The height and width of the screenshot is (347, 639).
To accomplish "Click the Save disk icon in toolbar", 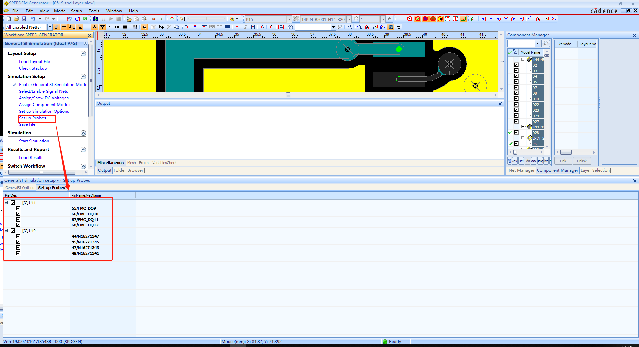I will (24, 19).
